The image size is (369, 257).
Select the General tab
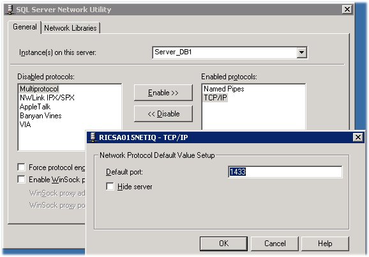[x=25, y=27]
